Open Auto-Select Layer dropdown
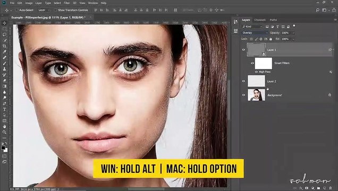338x191 pixels. 44,10
